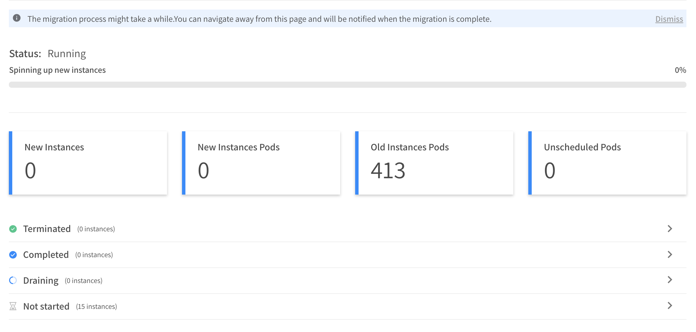Click the info icon in the migration banner
Viewport: 696px width, 332px height.
tap(17, 18)
